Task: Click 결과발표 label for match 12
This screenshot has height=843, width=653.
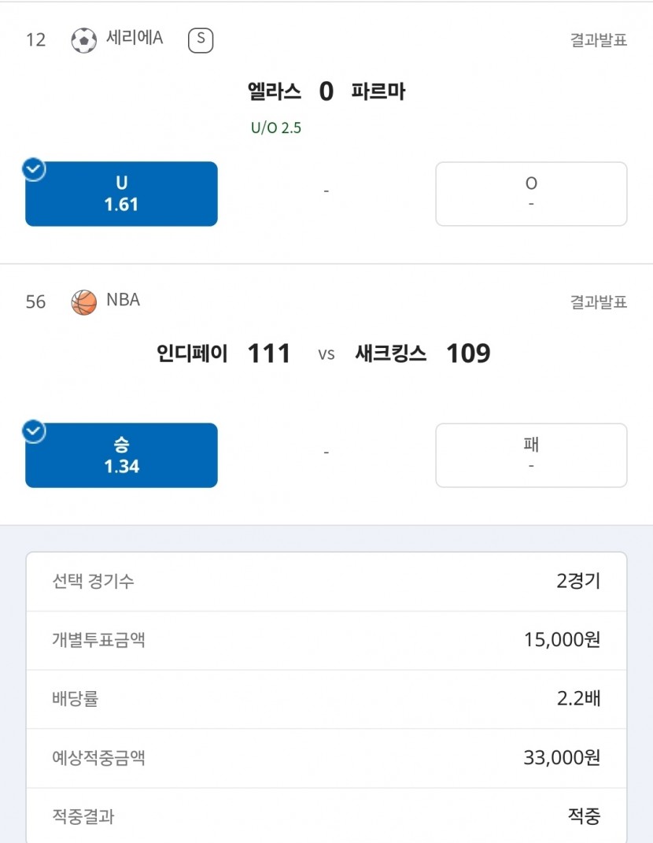Action: pyautogui.click(x=598, y=40)
